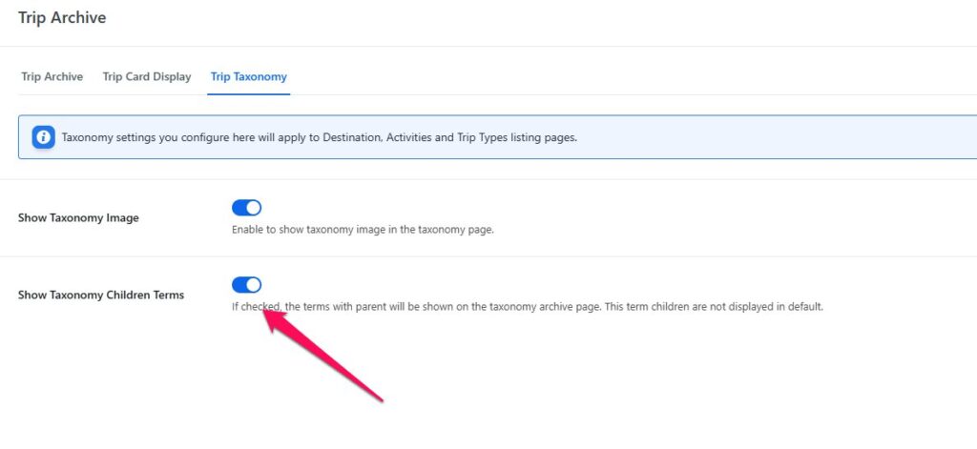Open the Trip Card Display tab
This screenshot has width=977, height=449.
click(x=146, y=76)
